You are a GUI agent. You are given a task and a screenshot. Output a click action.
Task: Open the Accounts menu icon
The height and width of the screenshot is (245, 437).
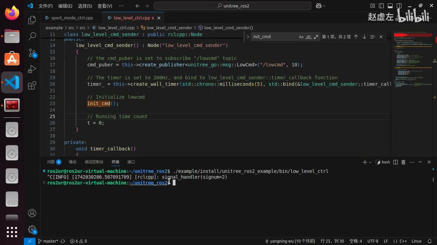click(x=32, y=213)
